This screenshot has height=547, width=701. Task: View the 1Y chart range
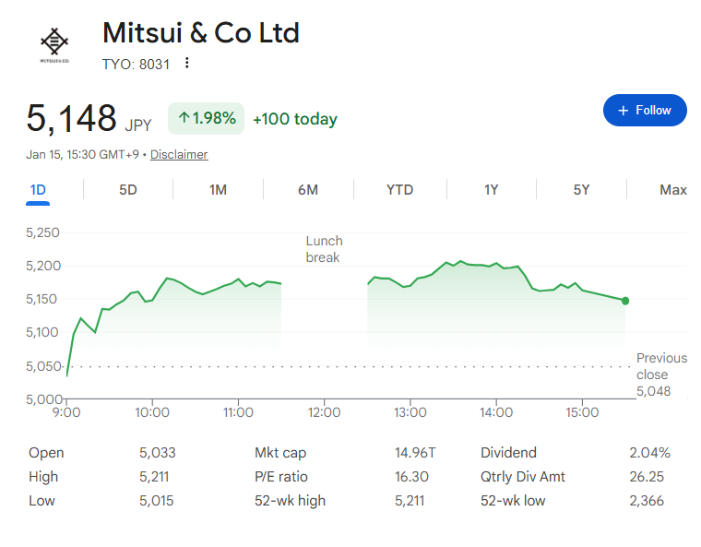(492, 190)
